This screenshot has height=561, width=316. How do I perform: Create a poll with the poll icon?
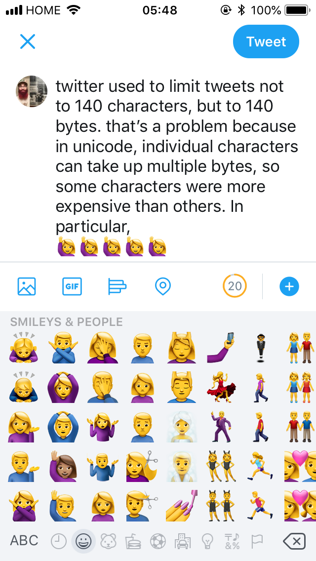117,286
